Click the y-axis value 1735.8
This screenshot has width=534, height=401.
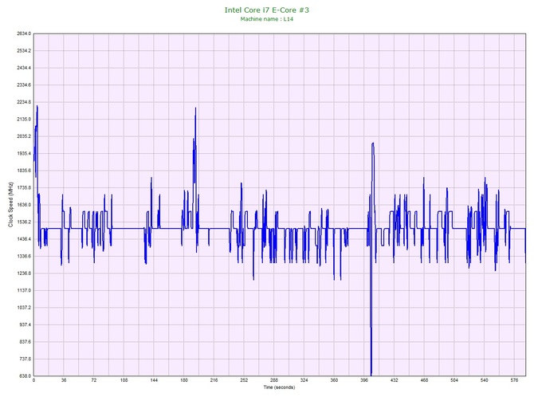[x=24, y=187]
